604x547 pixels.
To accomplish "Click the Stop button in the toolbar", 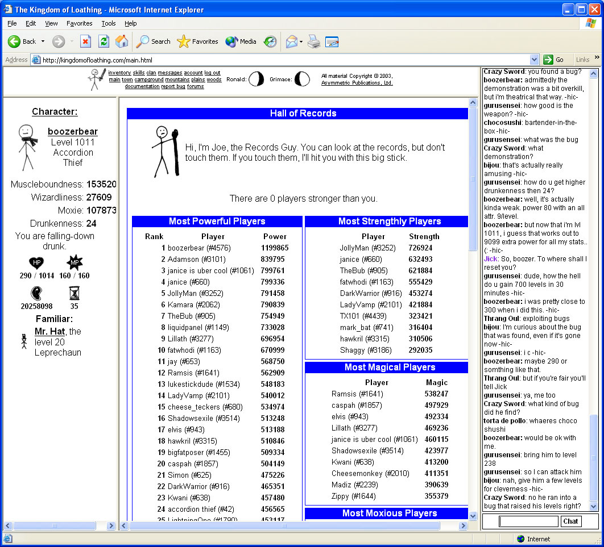I will point(85,41).
